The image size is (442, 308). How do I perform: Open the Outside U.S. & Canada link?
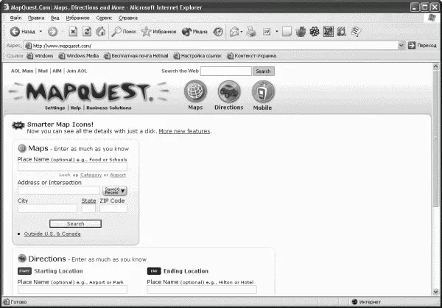[52, 234]
